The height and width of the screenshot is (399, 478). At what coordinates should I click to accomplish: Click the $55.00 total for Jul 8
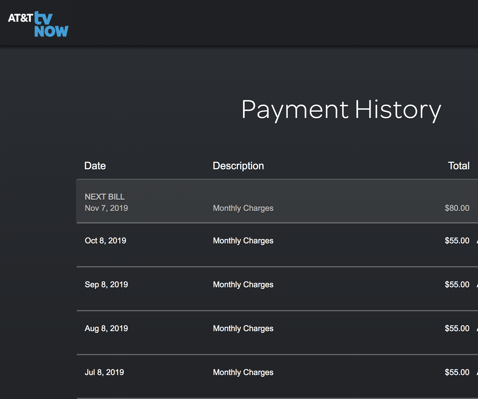457,372
